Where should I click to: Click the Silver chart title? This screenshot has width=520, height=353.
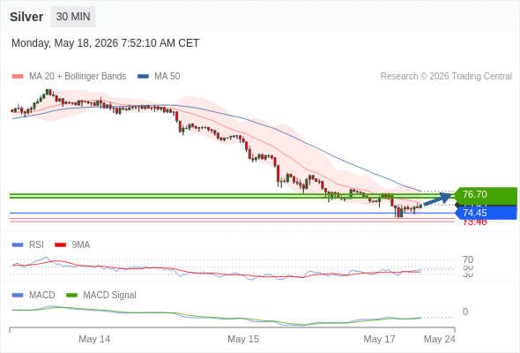click(26, 17)
